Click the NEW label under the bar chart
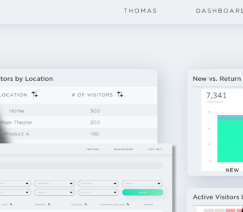243x212 pixels. click(x=232, y=170)
